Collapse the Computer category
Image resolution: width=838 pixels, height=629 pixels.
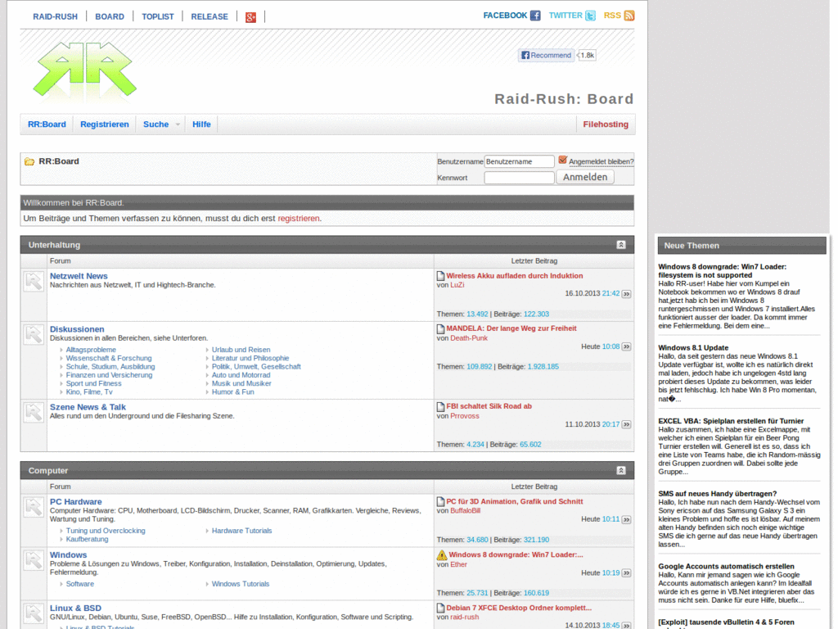pos(621,471)
